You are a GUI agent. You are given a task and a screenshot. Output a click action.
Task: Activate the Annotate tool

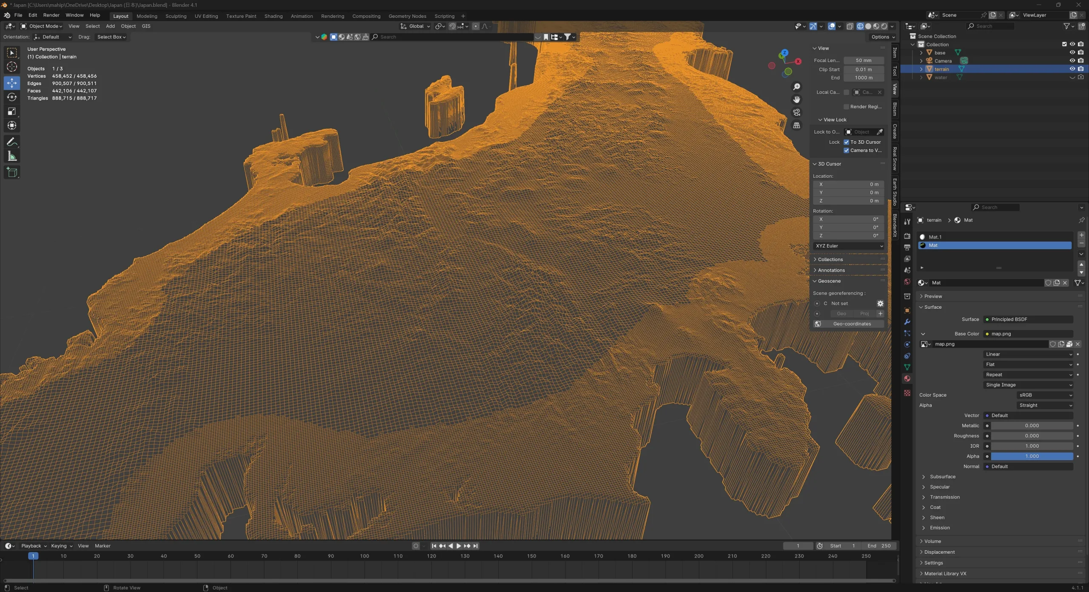tap(12, 142)
